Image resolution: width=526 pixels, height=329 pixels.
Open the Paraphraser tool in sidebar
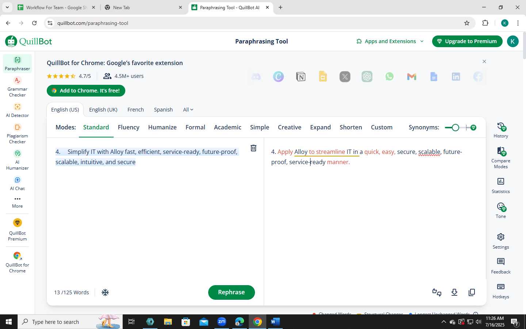[17, 64]
